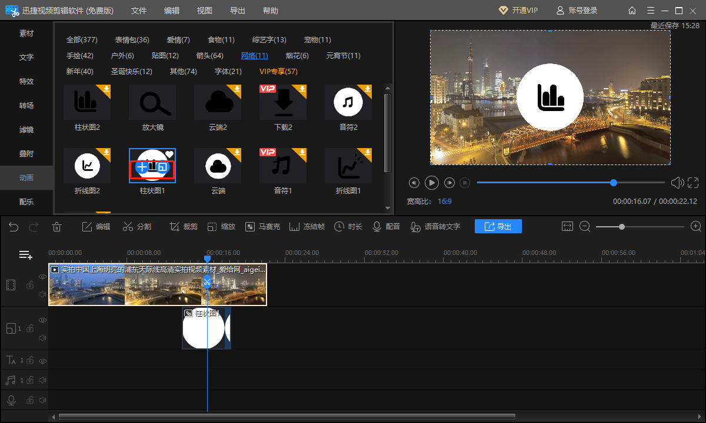The image size is (706, 423).
Task: Go to home icon in title bar
Action: coord(632,11)
